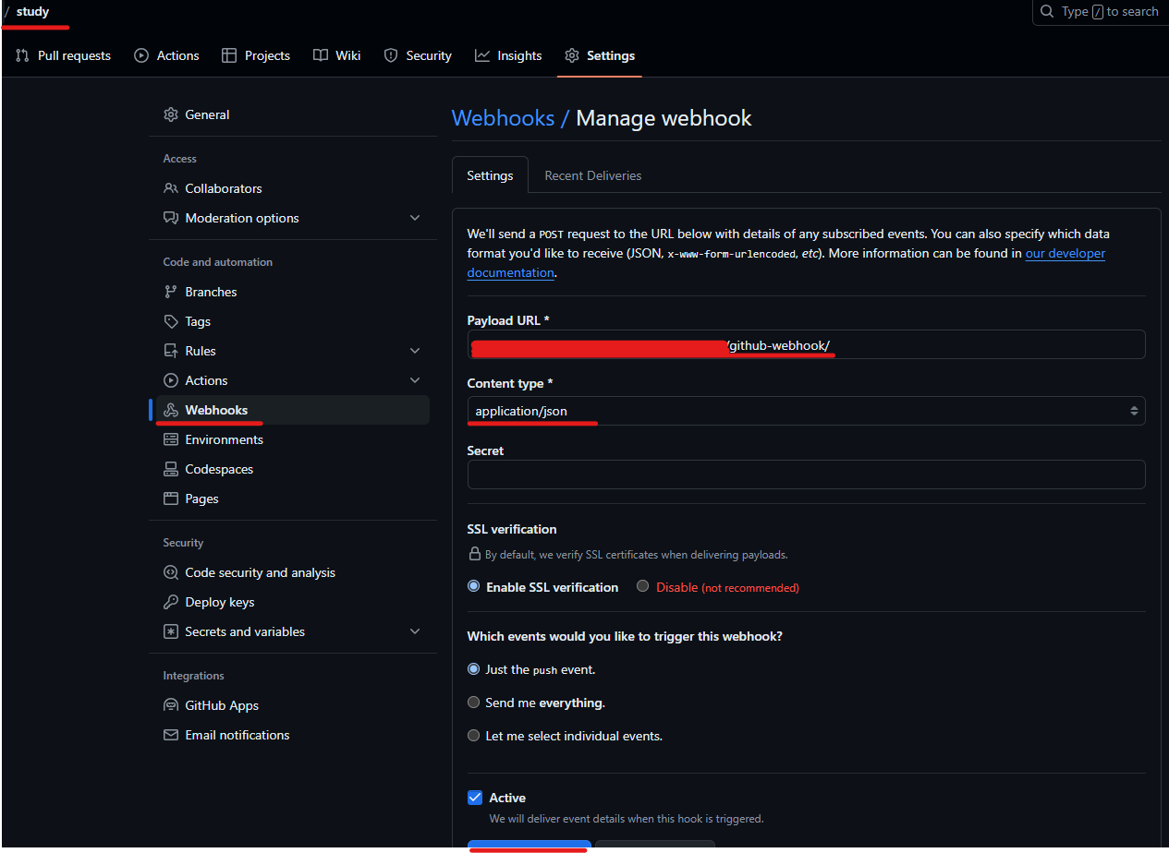Click the Rules icon in sidebar
The width and height of the screenshot is (1169, 853).
171,351
